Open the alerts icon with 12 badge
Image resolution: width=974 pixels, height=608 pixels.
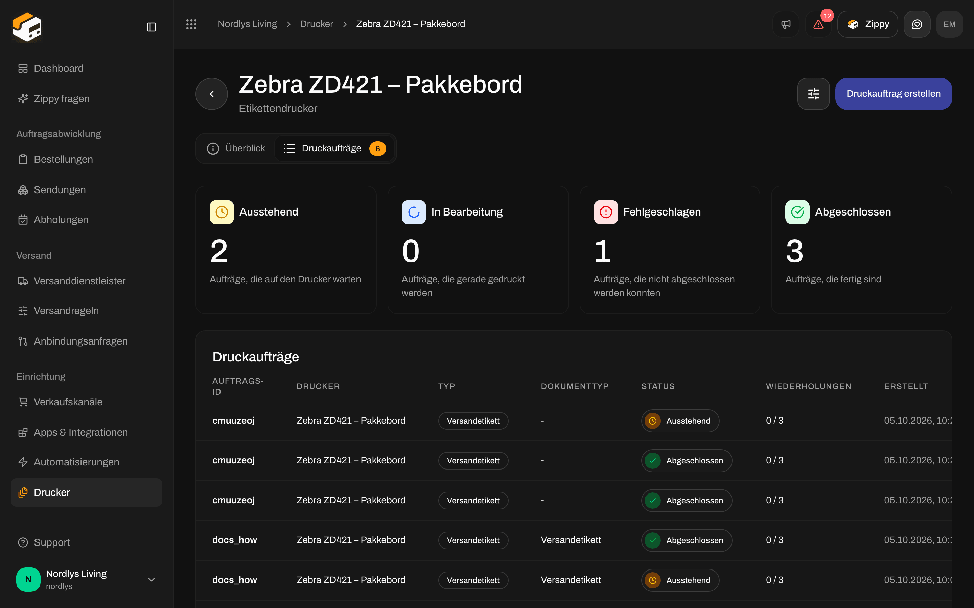coord(818,24)
